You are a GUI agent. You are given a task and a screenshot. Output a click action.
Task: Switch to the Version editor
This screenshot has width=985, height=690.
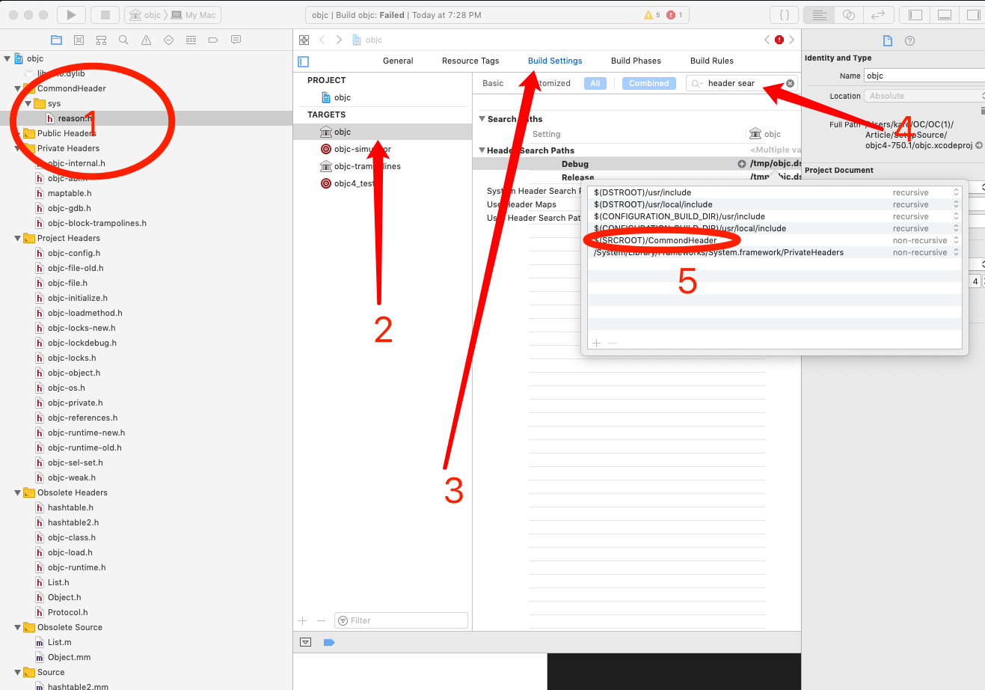point(878,15)
